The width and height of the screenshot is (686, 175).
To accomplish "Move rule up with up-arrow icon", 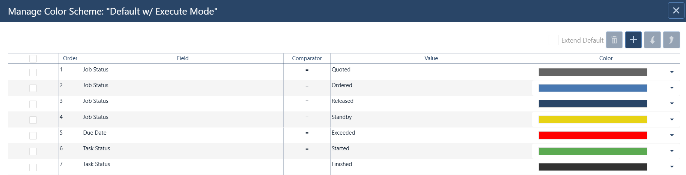I will tap(671, 40).
